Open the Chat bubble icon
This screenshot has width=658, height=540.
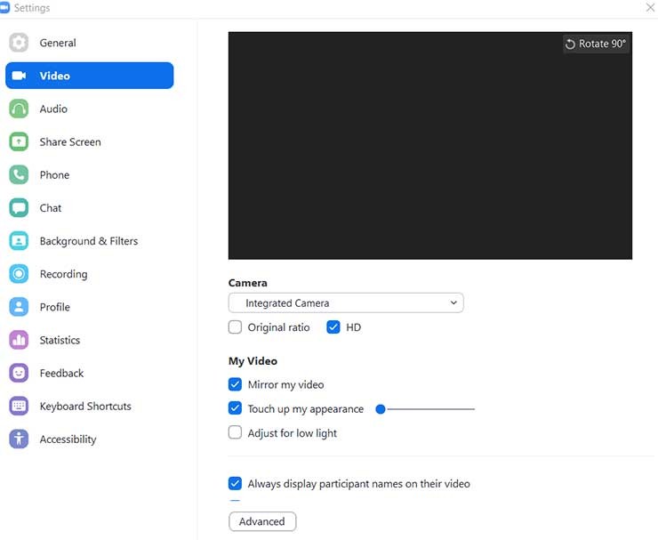click(19, 208)
